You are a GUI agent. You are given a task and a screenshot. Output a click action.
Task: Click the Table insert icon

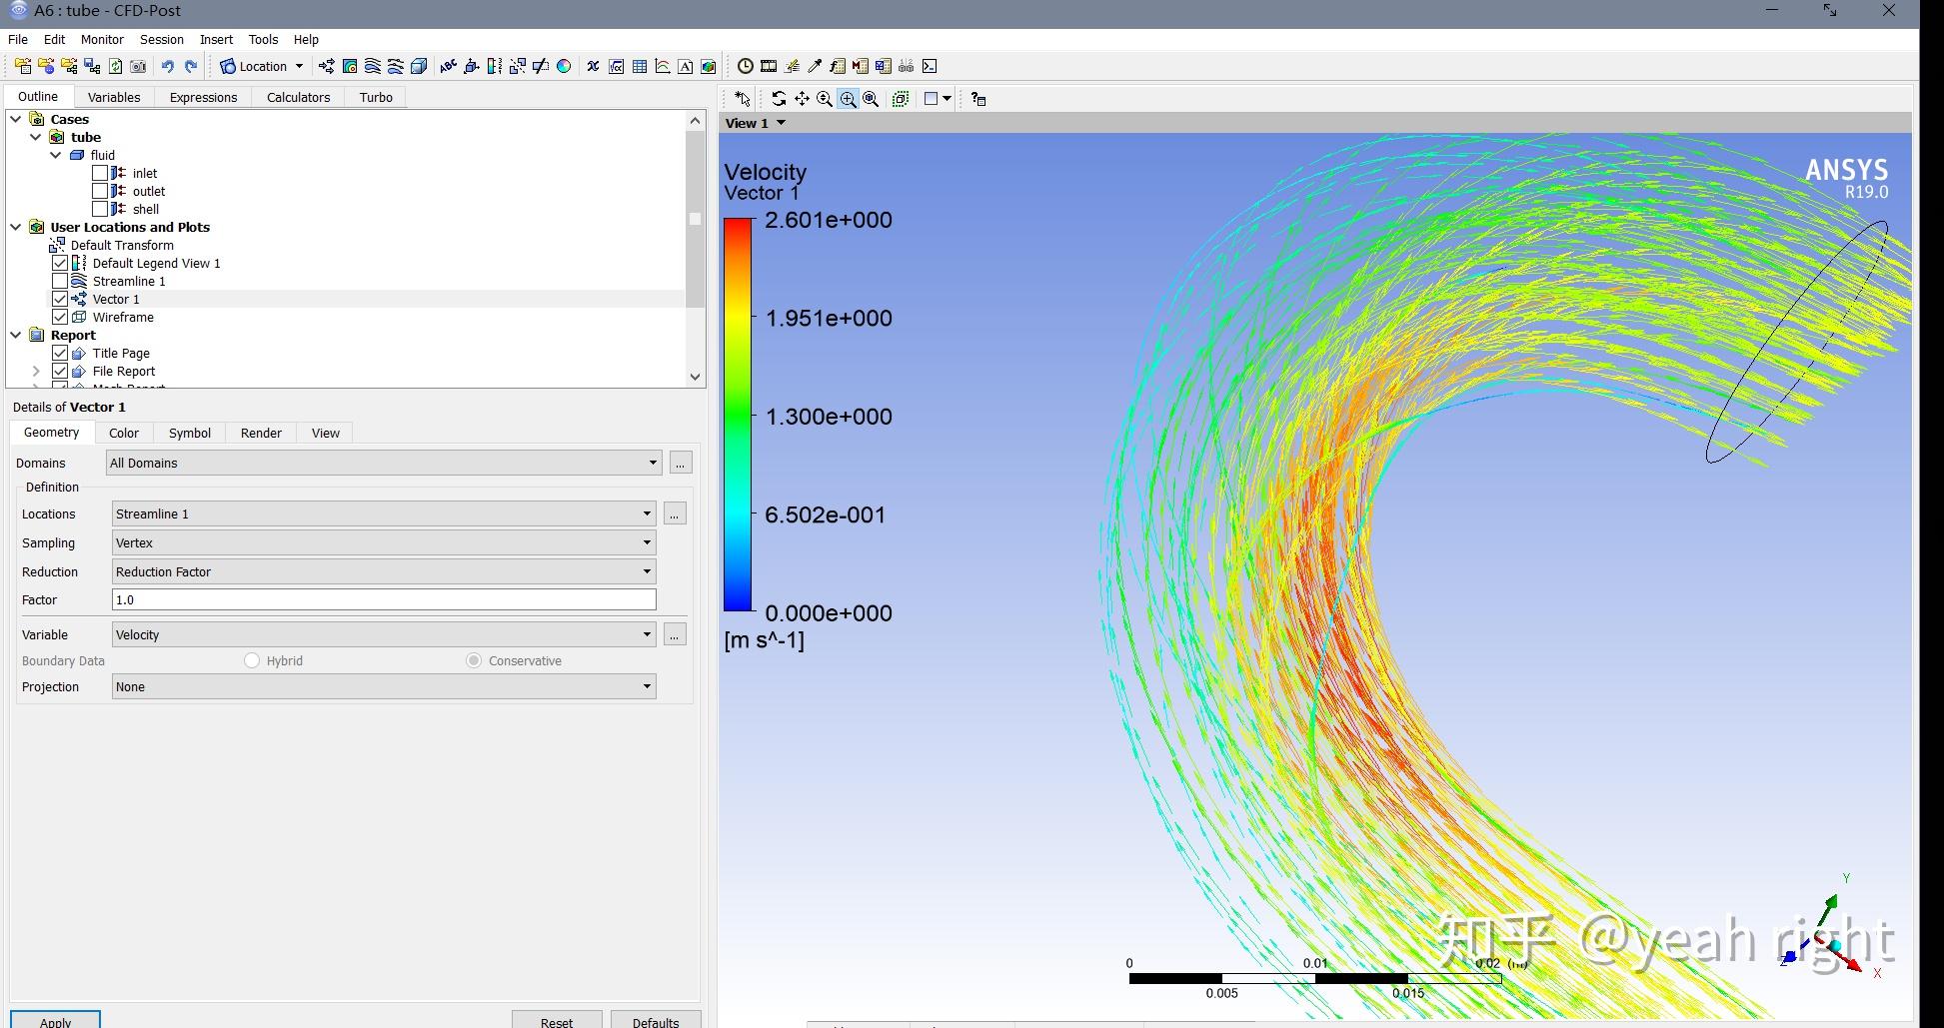coord(640,67)
